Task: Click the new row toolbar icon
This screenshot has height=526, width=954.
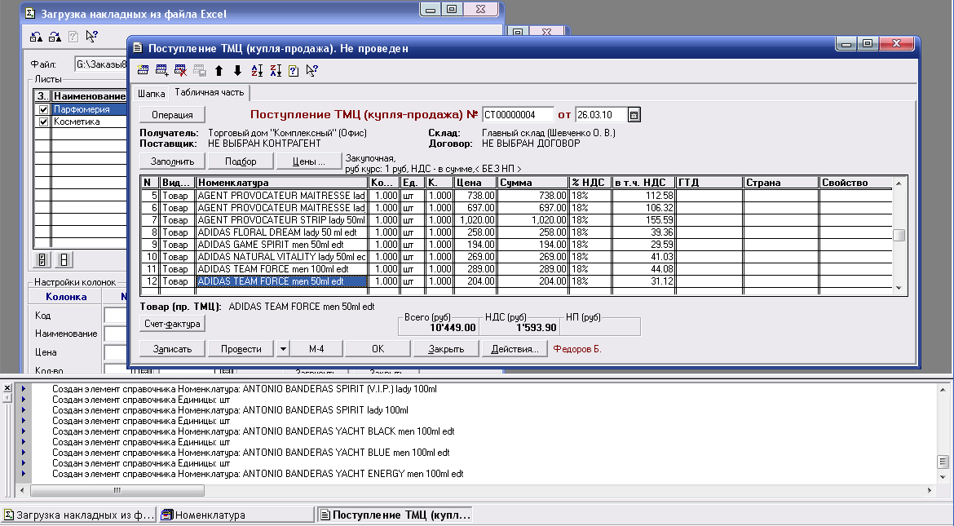Action: (144, 71)
